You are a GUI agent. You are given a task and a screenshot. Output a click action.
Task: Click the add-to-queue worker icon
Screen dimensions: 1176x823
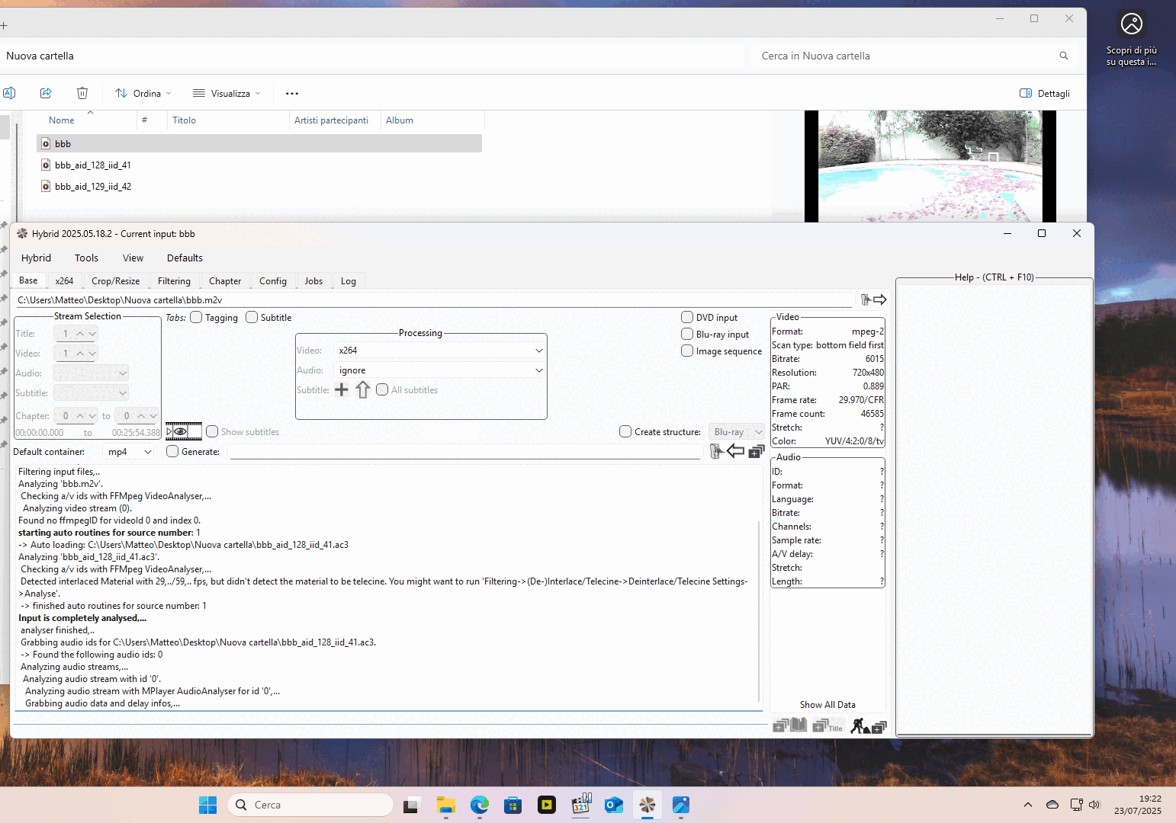[868, 726]
